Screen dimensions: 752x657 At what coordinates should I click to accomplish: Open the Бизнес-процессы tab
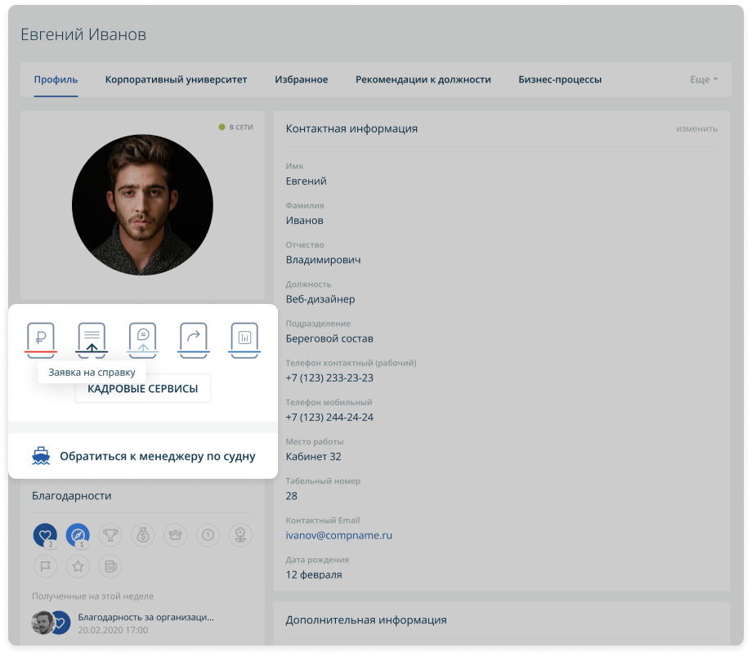(x=560, y=79)
